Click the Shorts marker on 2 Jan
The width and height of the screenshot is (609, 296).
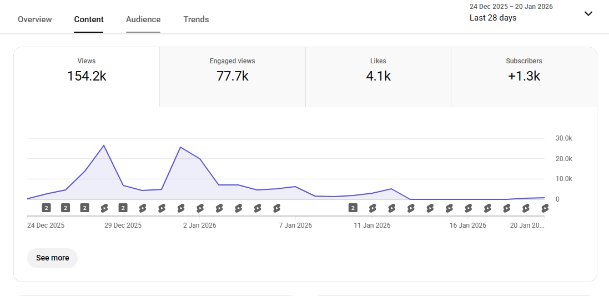click(x=200, y=208)
